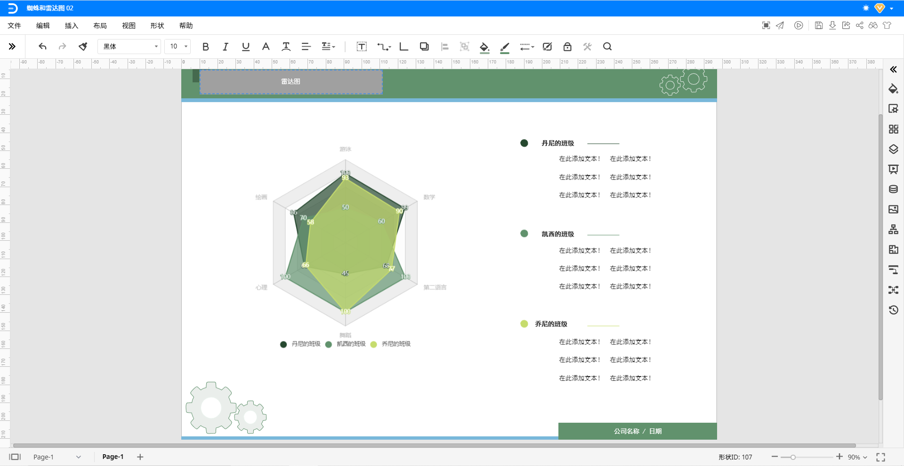Click the zoom slider handle

(793, 457)
